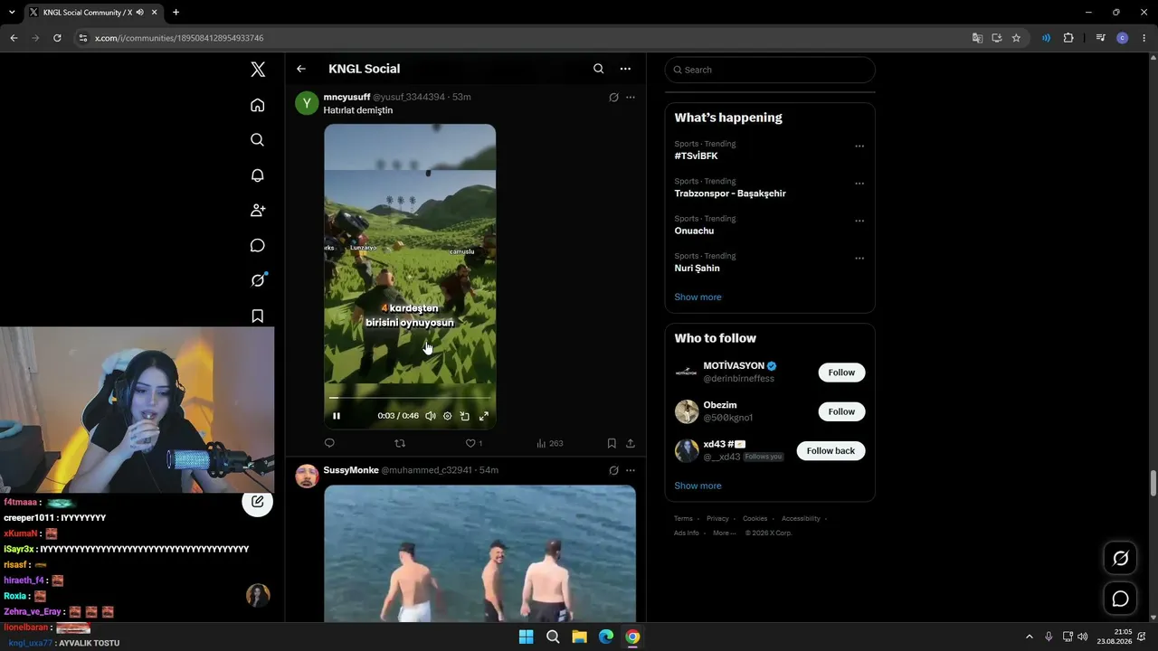Image resolution: width=1158 pixels, height=651 pixels.
Task: Follow the Obezim account
Action: click(841, 411)
